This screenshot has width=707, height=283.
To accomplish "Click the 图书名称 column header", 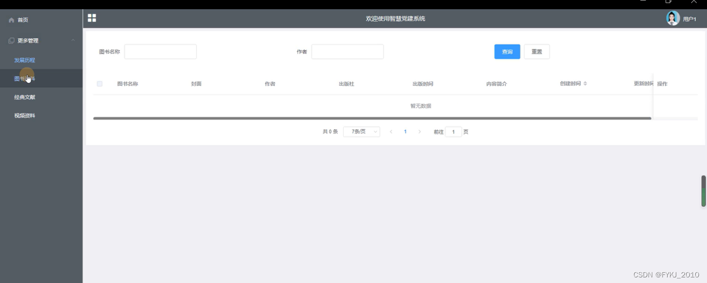I will click(128, 84).
